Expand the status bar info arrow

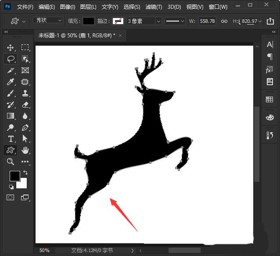coord(133,251)
